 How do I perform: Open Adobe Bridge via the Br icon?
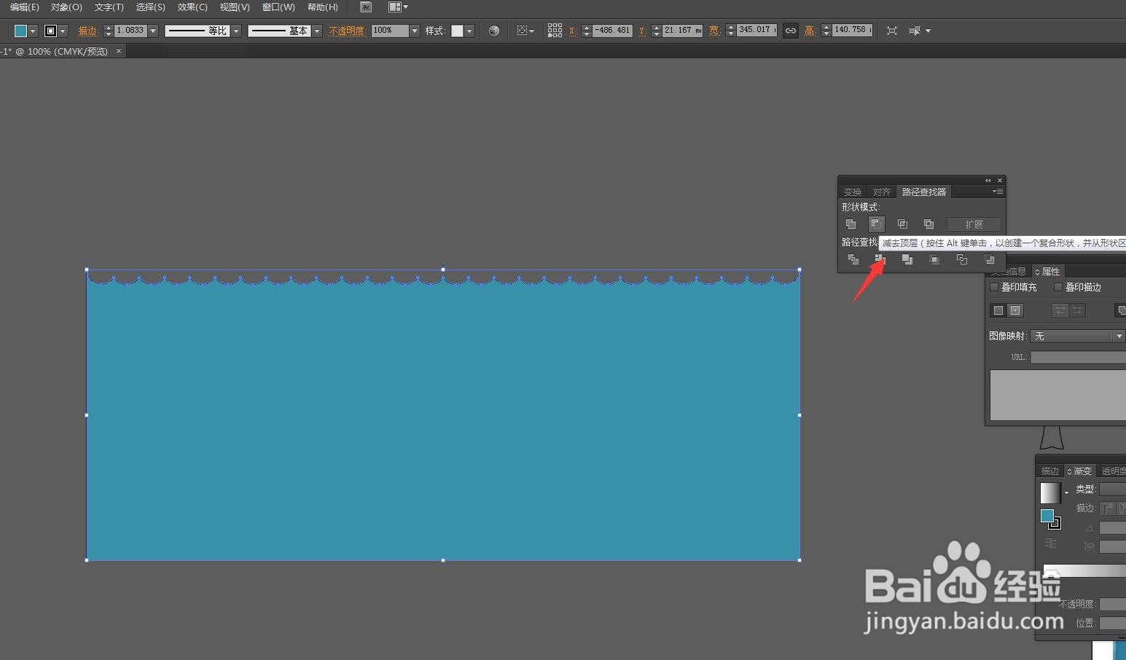pyautogui.click(x=366, y=7)
